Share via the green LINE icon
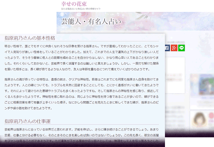Screen dimensions: 214x147 coord(181,48)
